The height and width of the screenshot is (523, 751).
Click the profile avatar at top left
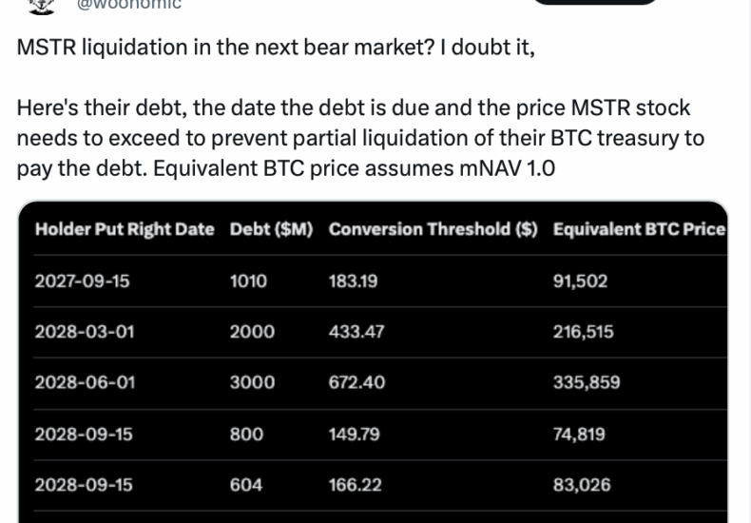(x=36, y=4)
